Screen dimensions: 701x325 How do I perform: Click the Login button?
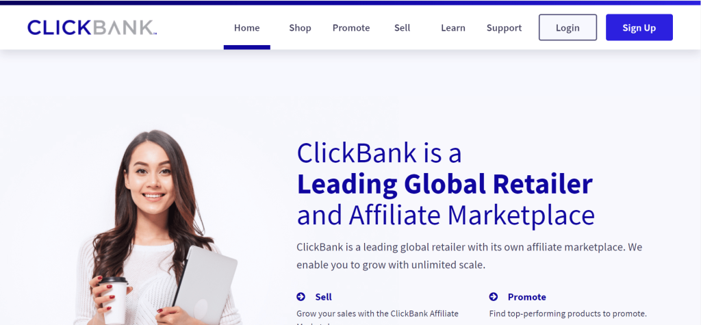pos(568,27)
